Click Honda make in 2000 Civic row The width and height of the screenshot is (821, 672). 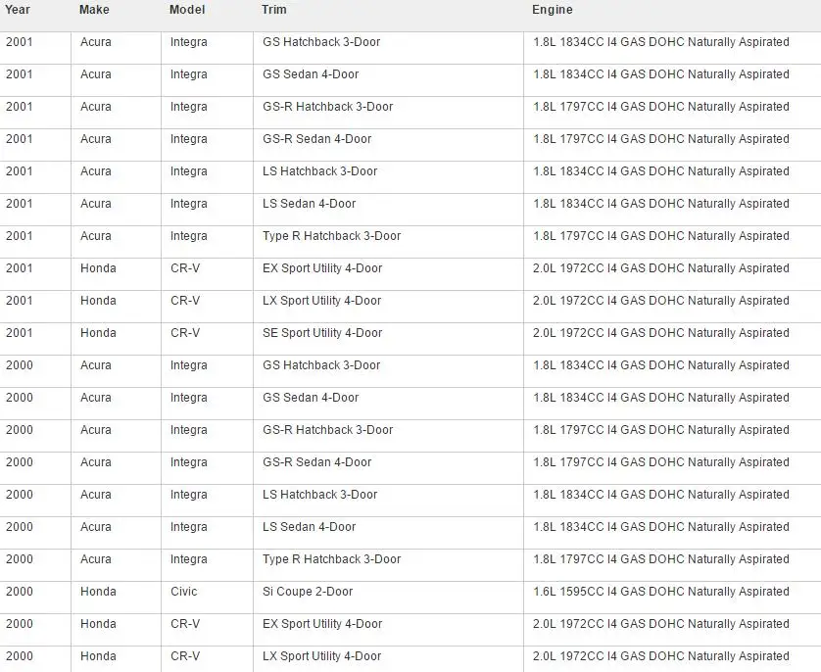coord(98,592)
